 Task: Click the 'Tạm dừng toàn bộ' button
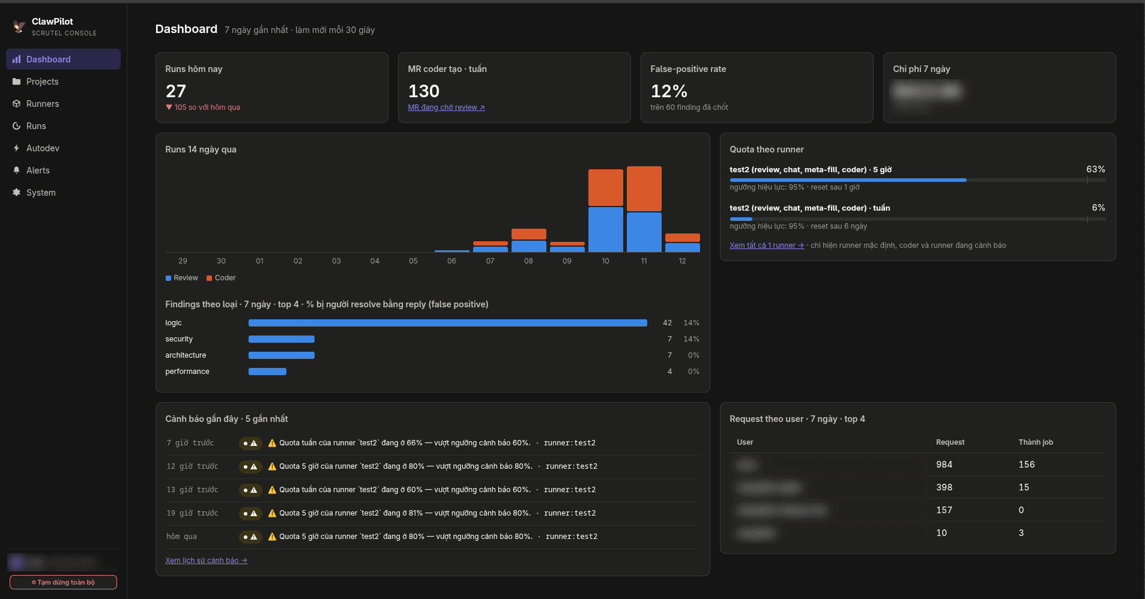63,582
